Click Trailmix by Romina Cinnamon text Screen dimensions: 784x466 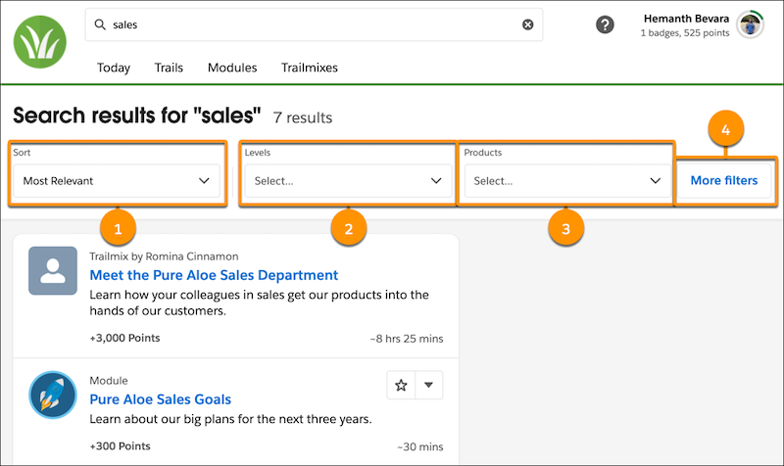point(164,256)
